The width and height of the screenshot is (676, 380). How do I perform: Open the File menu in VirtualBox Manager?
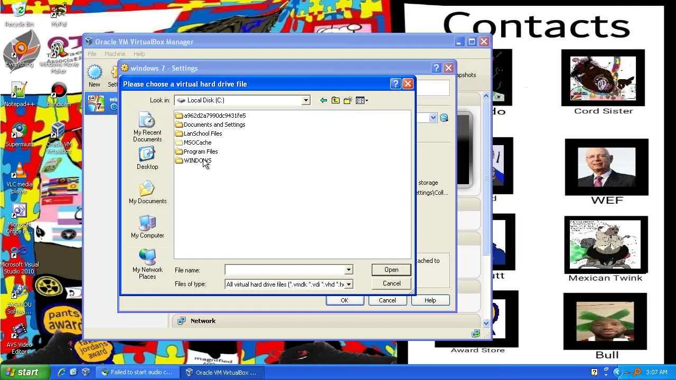pos(92,54)
